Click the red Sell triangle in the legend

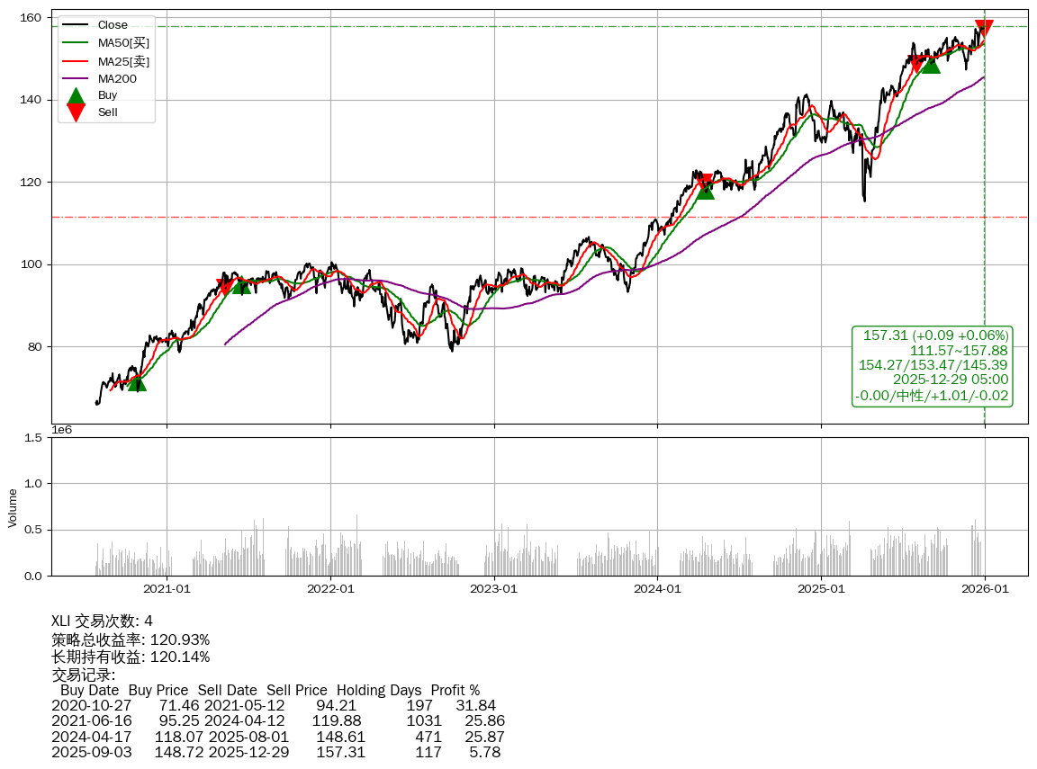click(77, 112)
